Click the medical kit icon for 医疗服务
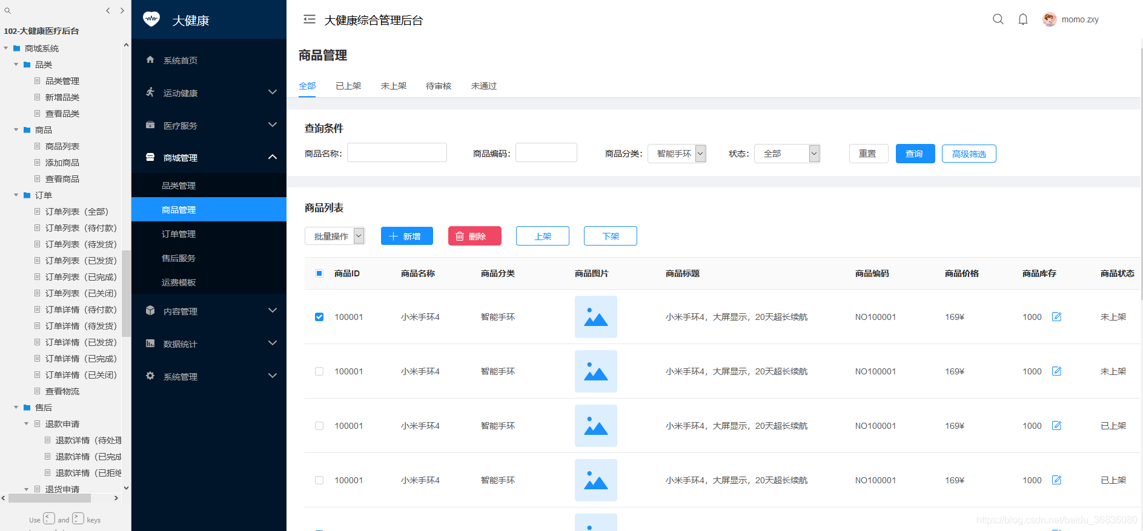The width and height of the screenshot is (1143, 531). click(x=150, y=125)
